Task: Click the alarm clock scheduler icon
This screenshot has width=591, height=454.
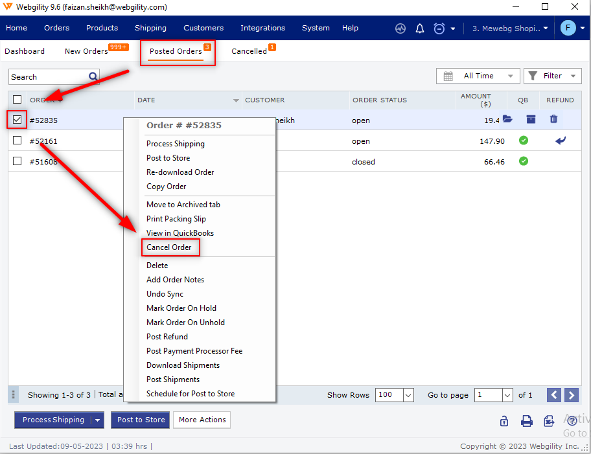Action: tap(439, 28)
